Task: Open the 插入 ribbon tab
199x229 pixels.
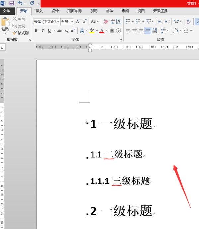Action: coord(39,11)
